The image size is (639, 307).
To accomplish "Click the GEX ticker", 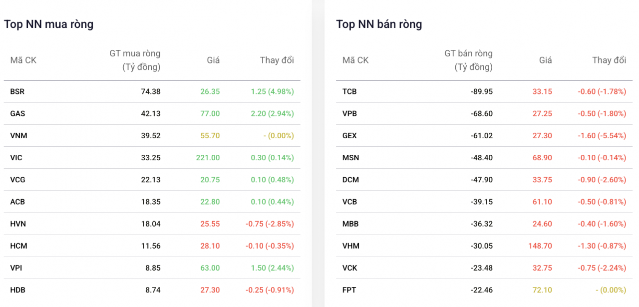I will point(349,135).
